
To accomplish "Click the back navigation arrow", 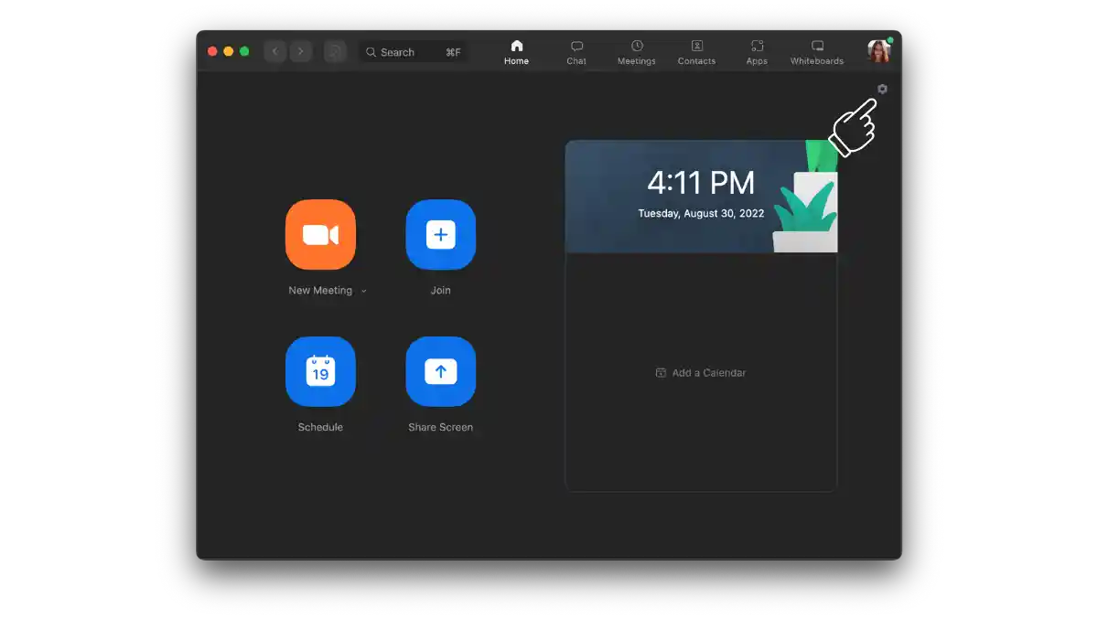I will pos(274,51).
